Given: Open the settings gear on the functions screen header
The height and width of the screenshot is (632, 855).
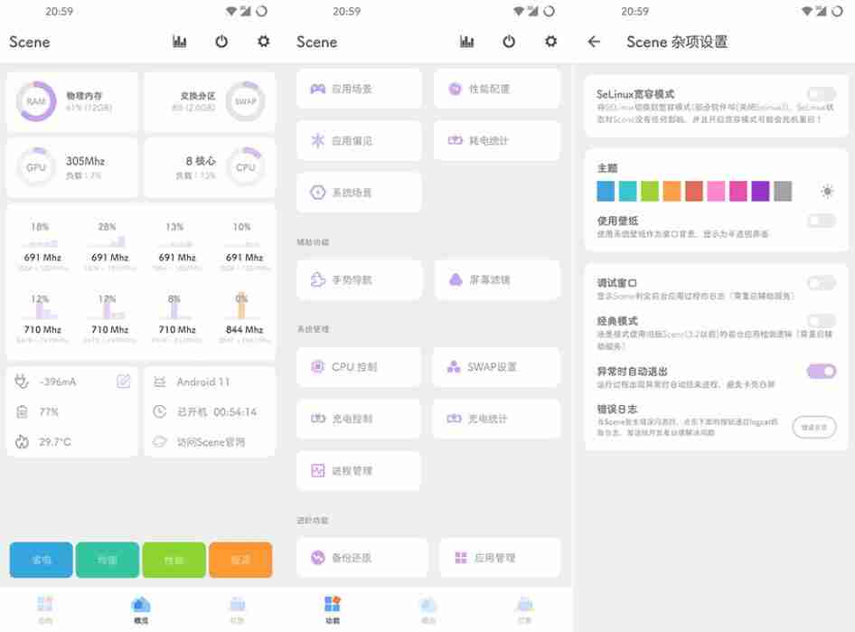Looking at the screenshot, I should pyautogui.click(x=550, y=42).
